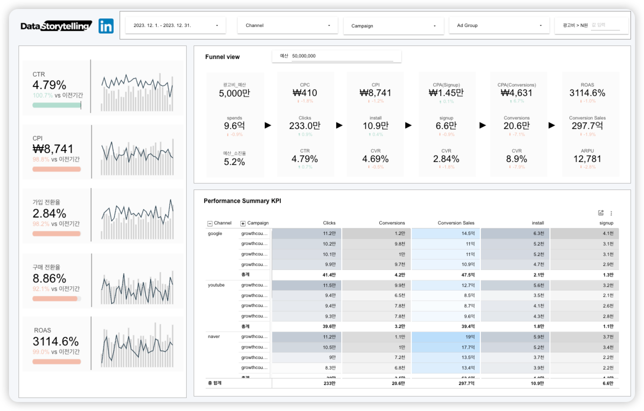Click the Data Storytelling logo
The width and height of the screenshot is (644, 411).
click(56, 26)
